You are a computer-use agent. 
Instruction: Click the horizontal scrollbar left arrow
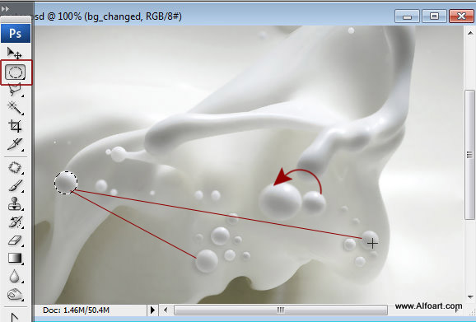166,310
